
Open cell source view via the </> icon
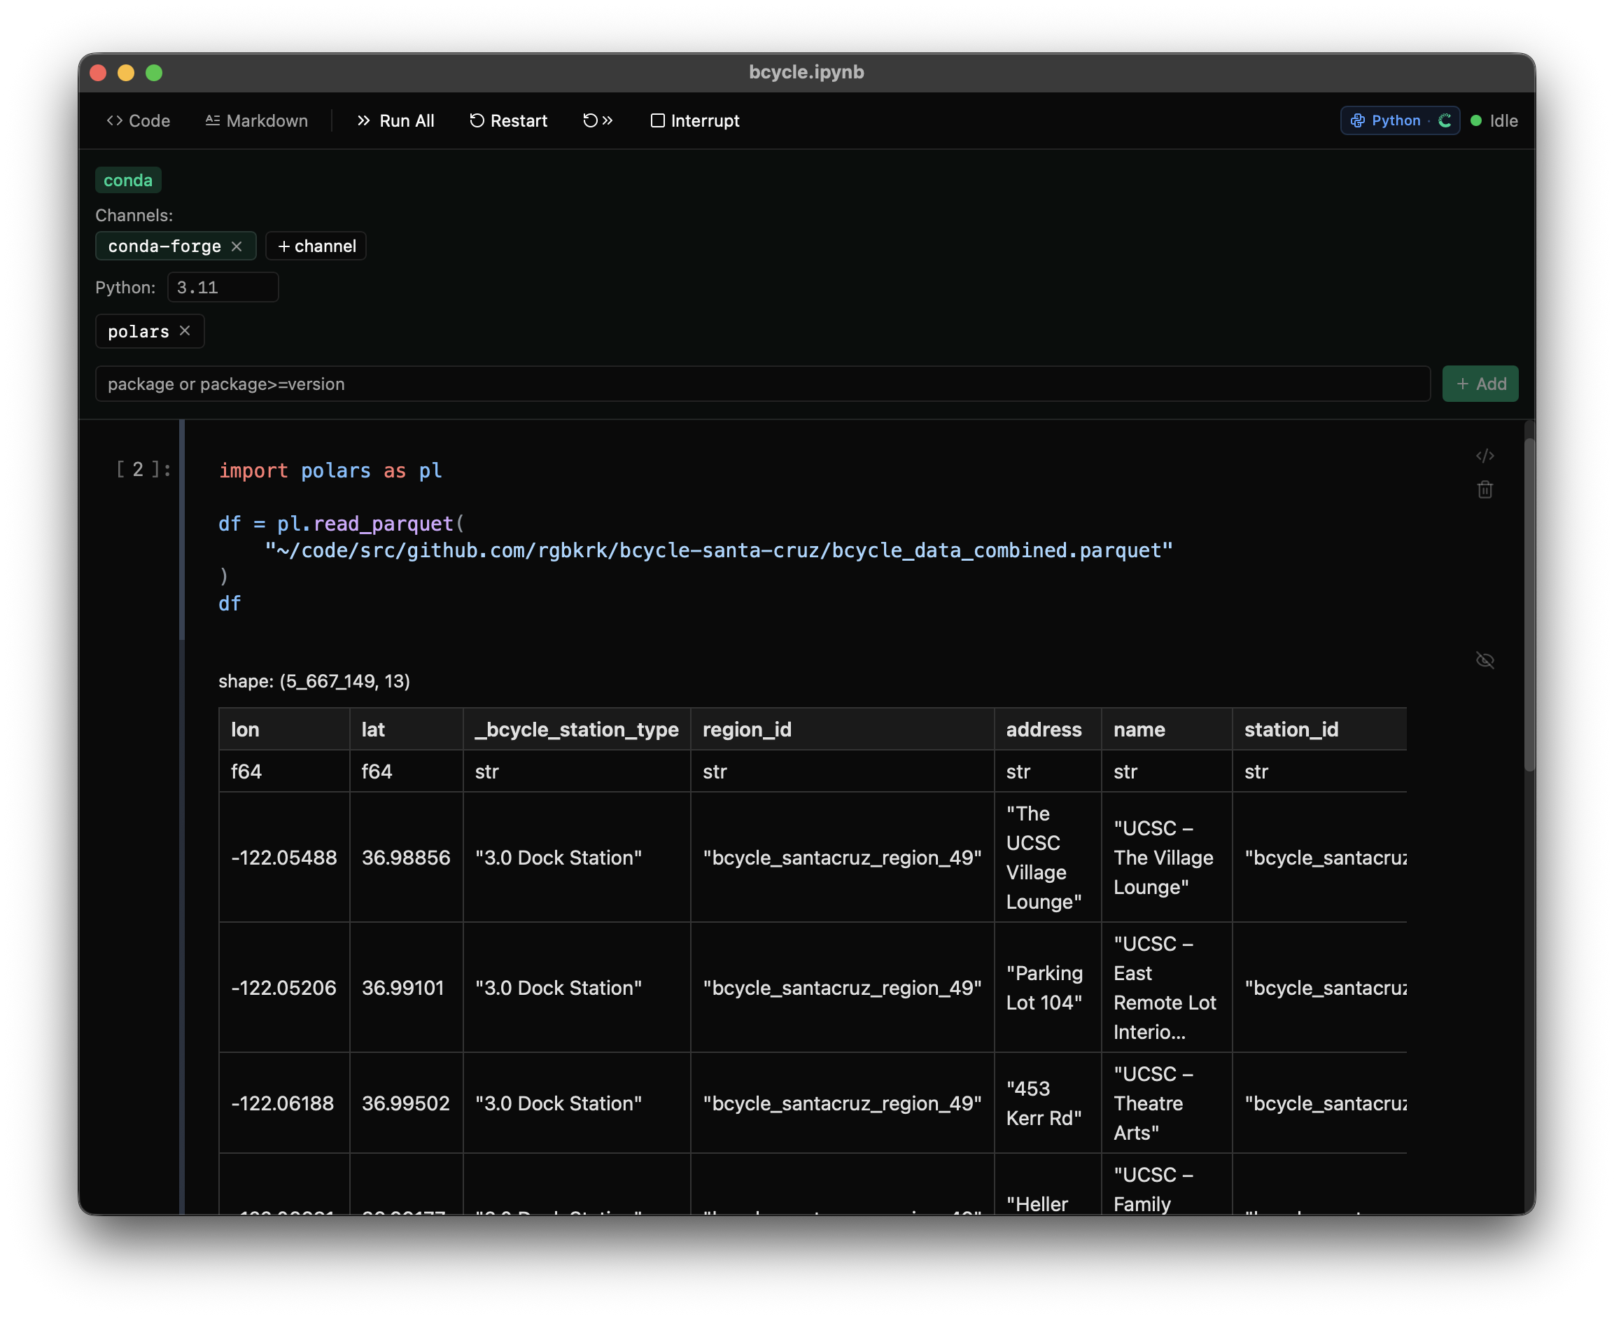tap(1485, 456)
